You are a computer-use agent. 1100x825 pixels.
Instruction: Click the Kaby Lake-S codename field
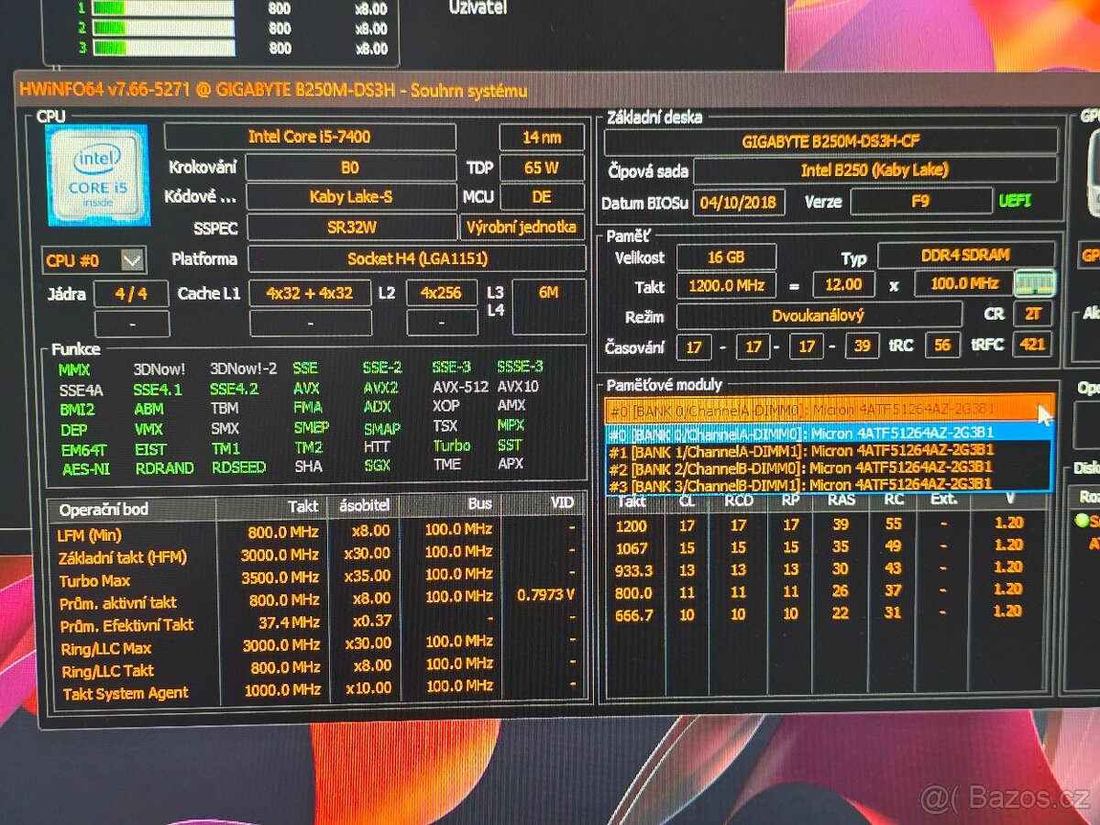(350, 197)
